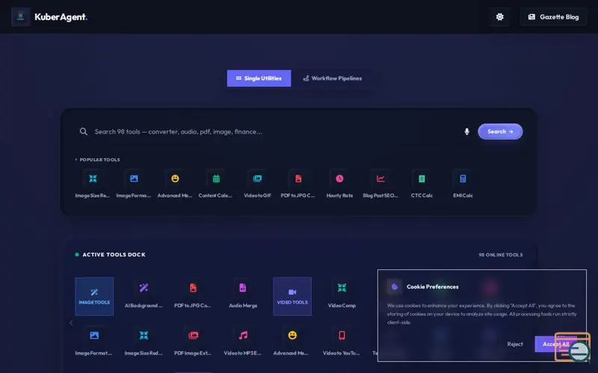This screenshot has width=598, height=373.
Task: Toggle light/dark theme with sun icon
Action: pos(499,16)
